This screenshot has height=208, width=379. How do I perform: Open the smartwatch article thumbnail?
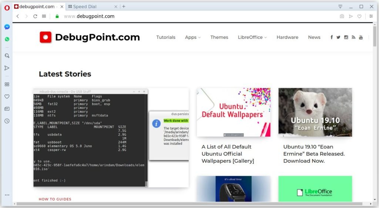(234, 189)
